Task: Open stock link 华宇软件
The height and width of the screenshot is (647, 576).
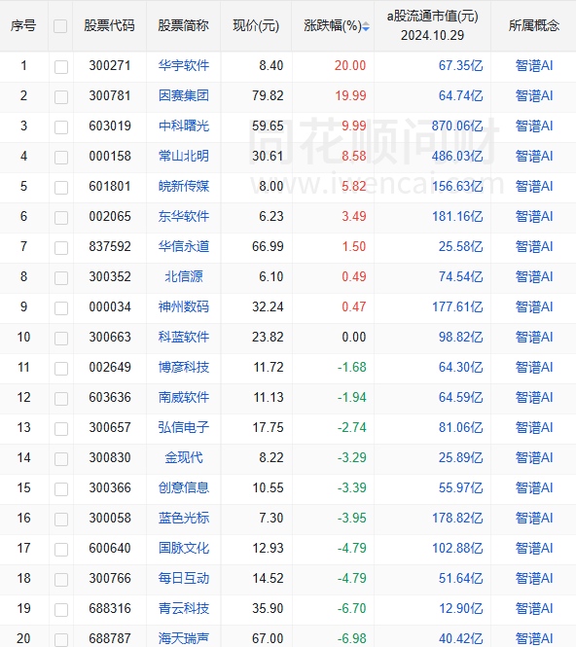Action: pyautogui.click(x=184, y=65)
